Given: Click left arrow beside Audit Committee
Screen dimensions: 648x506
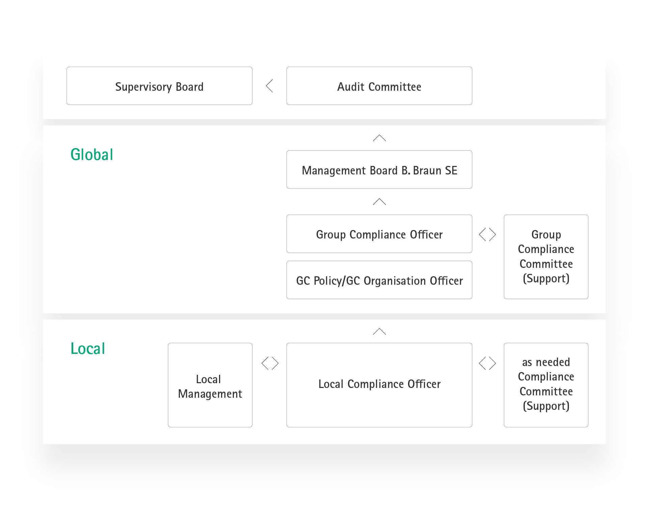Looking at the screenshot, I should pyautogui.click(x=269, y=86).
